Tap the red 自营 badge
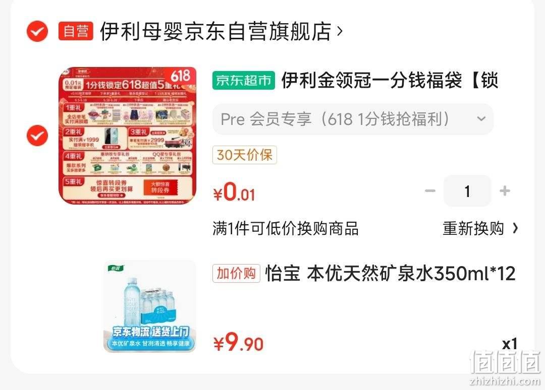Viewport: 545px width, 390px height. tap(76, 31)
